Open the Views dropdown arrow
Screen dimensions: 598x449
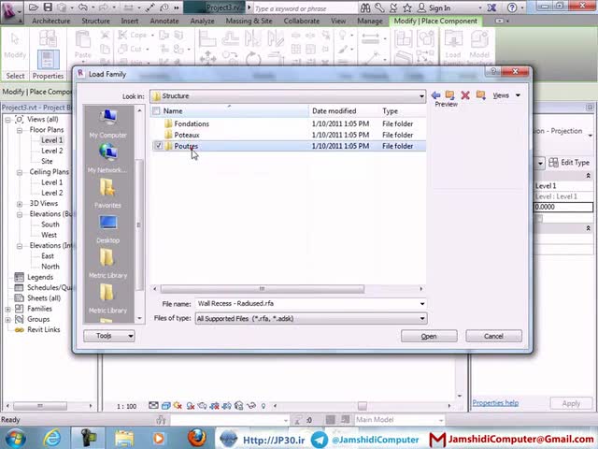point(518,95)
